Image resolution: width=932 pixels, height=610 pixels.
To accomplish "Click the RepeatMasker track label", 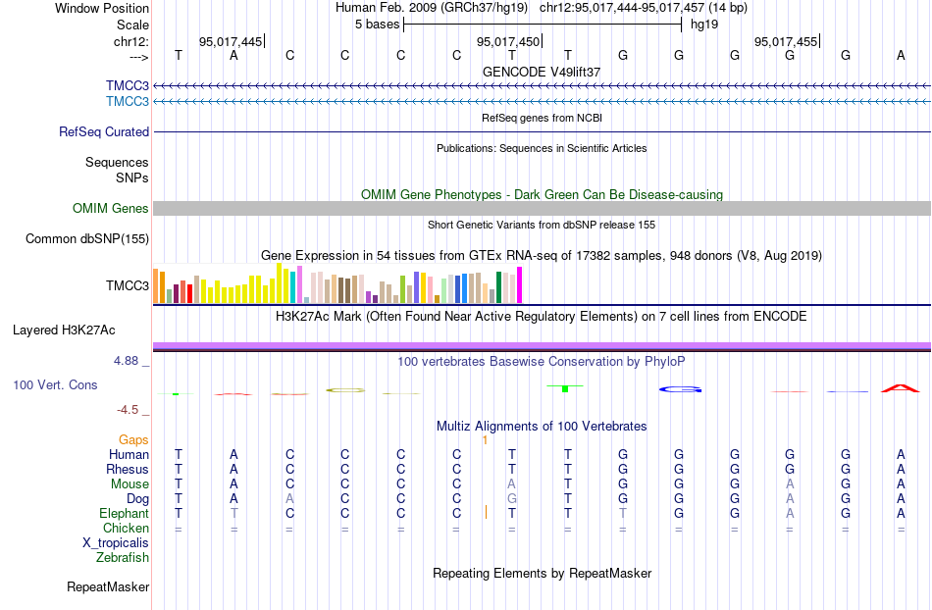I will click(x=108, y=586).
